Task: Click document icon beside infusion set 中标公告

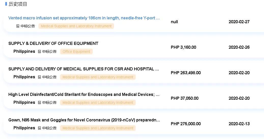Action: [x=18, y=26]
